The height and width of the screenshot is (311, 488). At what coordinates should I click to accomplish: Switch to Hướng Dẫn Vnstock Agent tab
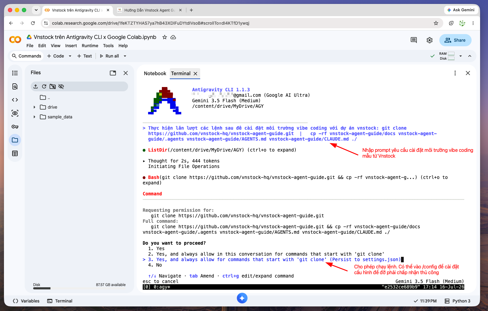pyautogui.click(x=149, y=10)
